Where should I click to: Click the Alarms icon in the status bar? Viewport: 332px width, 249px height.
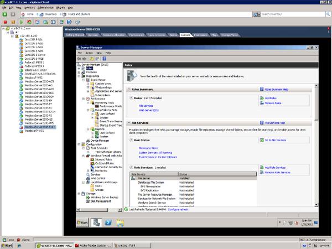point(18,240)
